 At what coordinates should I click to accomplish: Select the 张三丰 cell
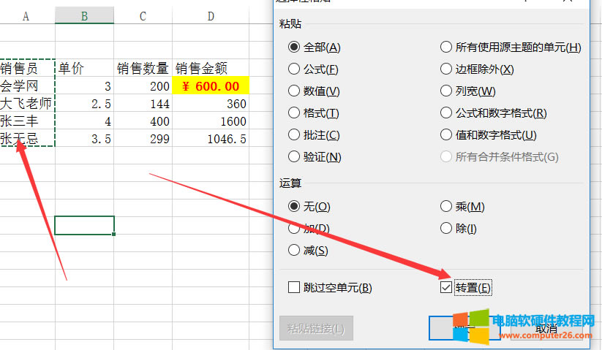tap(27, 121)
